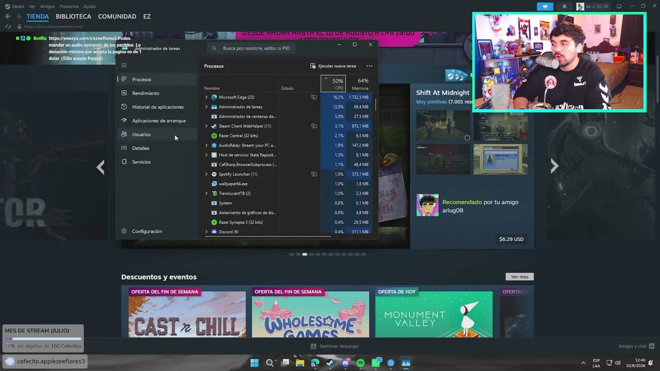
Task: Open Amigos y chat in Steam
Action: click(636, 346)
